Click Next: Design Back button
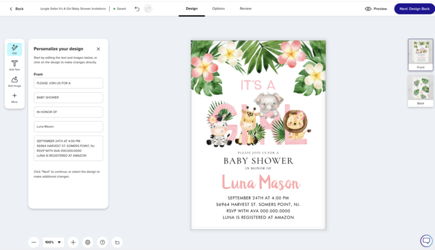The width and height of the screenshot is (435, 250). pyautogui.click(x=414, y=8)
